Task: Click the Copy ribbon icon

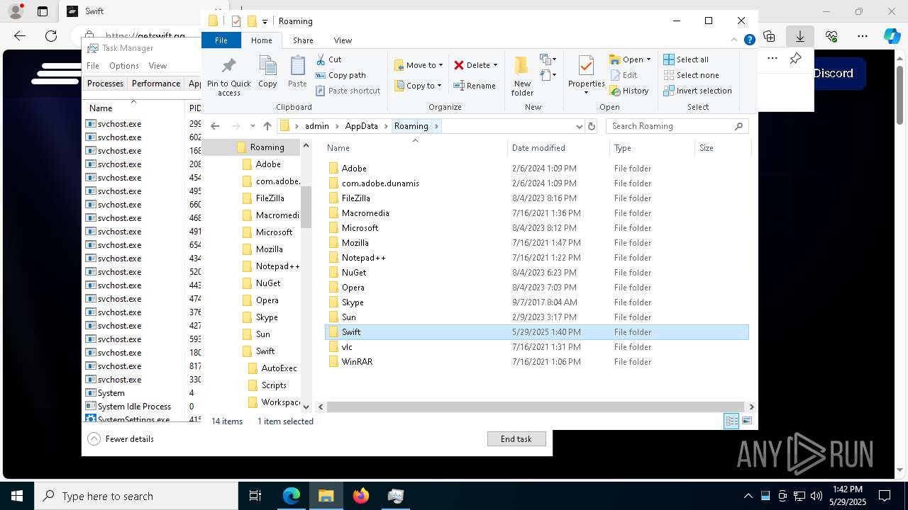Action: tap(267, 72)
